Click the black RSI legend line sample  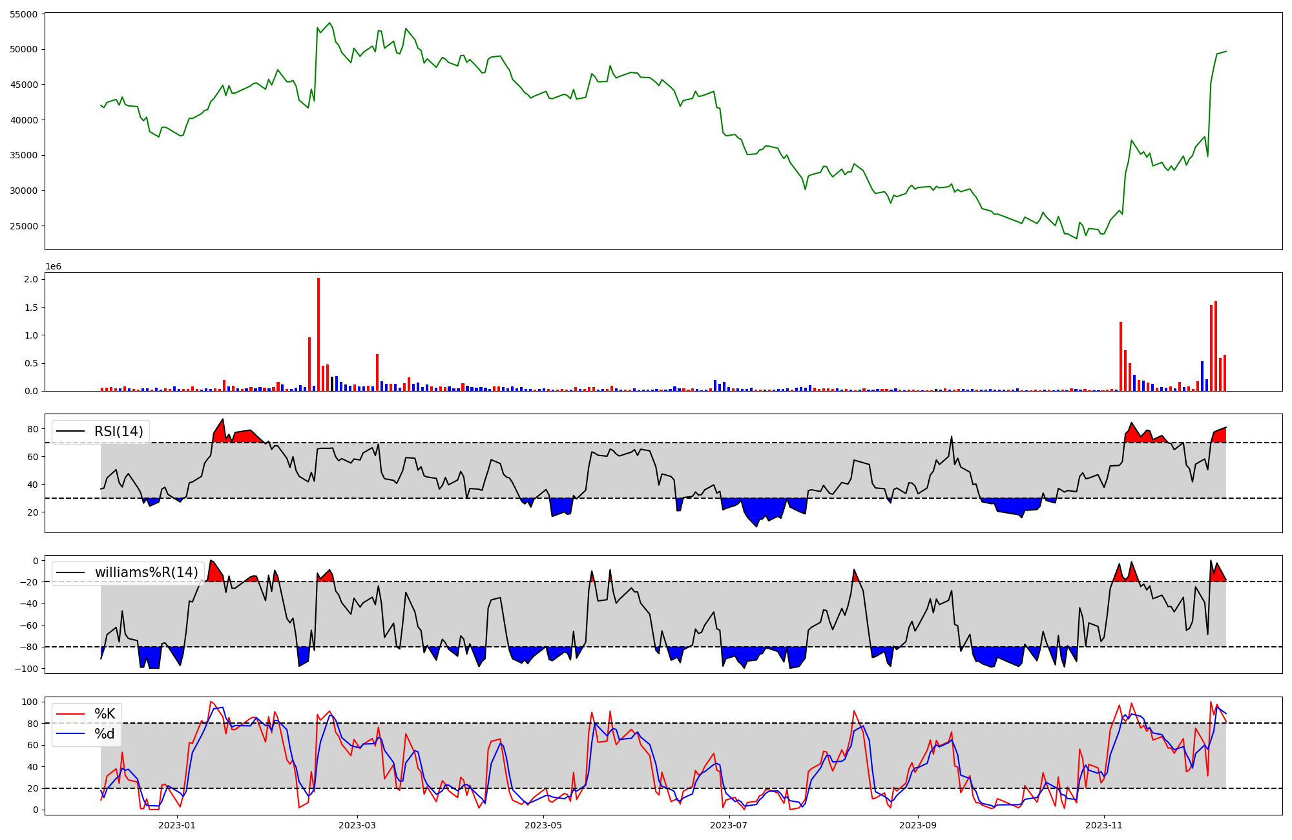[x=70, y=432]
